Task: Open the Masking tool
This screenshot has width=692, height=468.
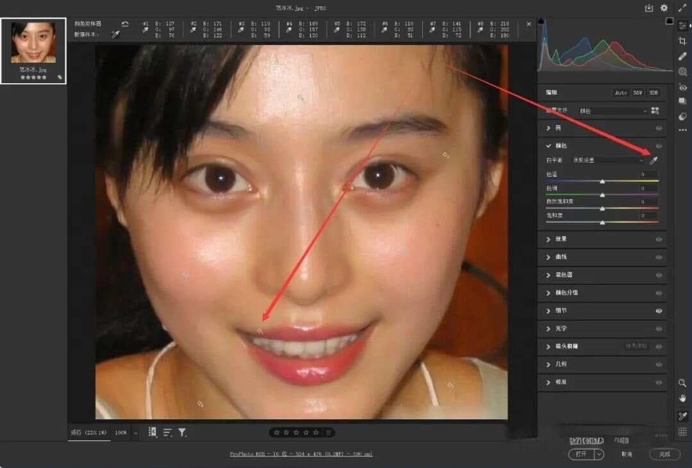Action: 682,72
